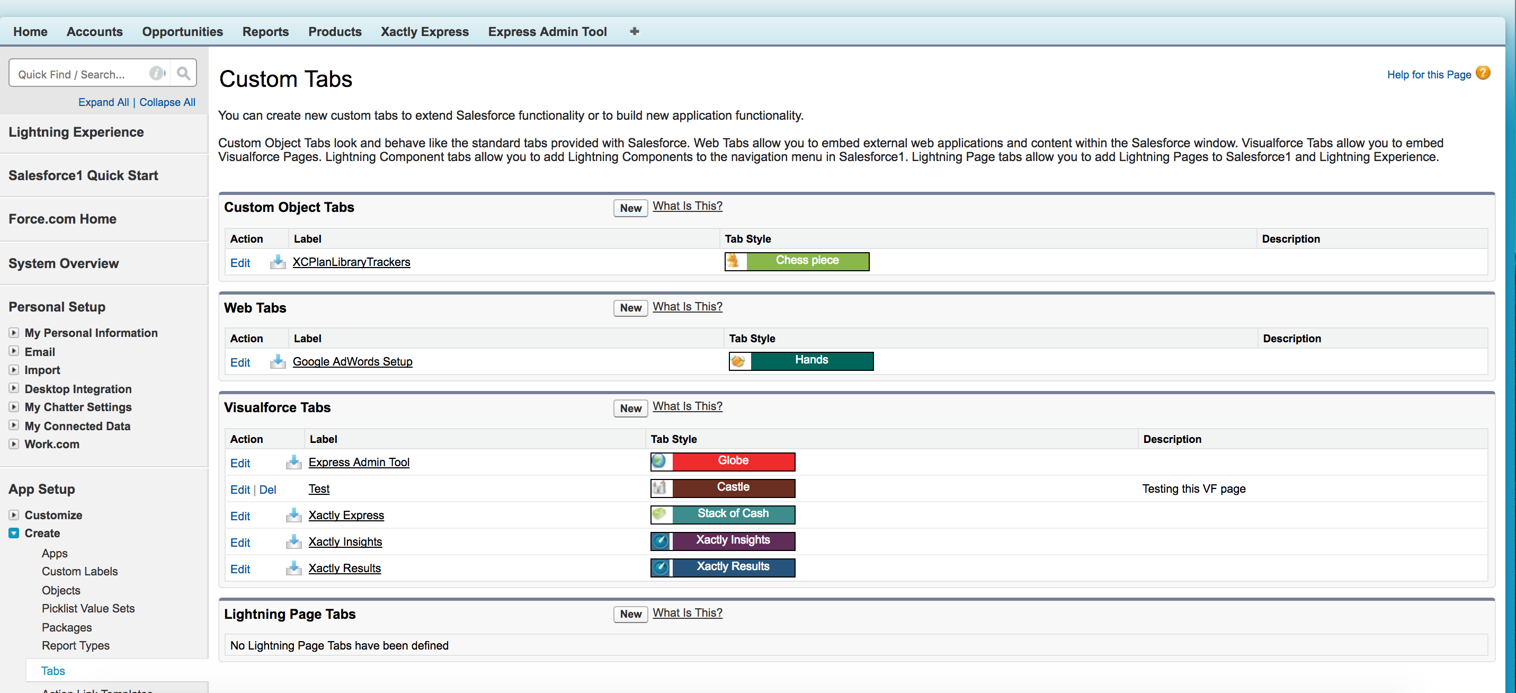Open Report Types in the sidebar

(75, 645)
